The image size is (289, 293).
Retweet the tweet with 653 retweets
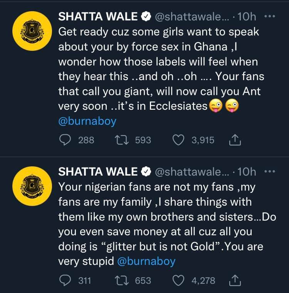[x=122, y=281]
